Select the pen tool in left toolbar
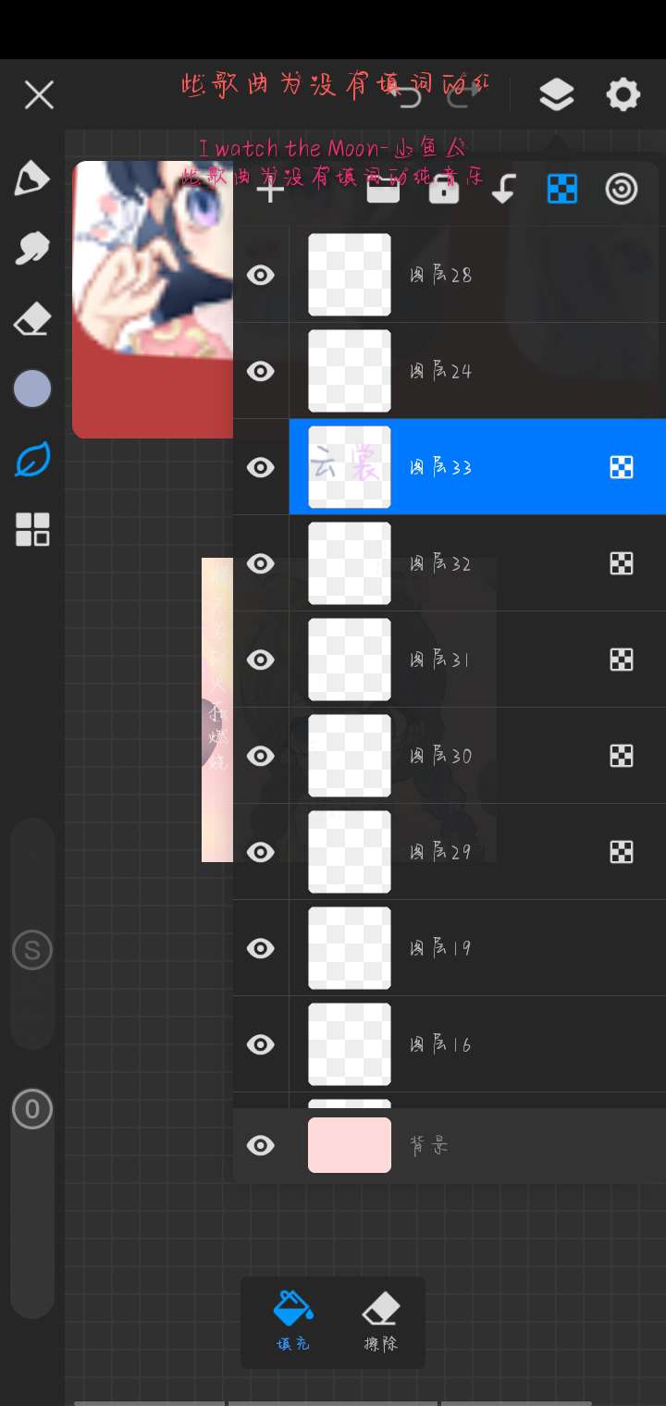The height and width of the screenshot is (1406, 666). (31, 179)
